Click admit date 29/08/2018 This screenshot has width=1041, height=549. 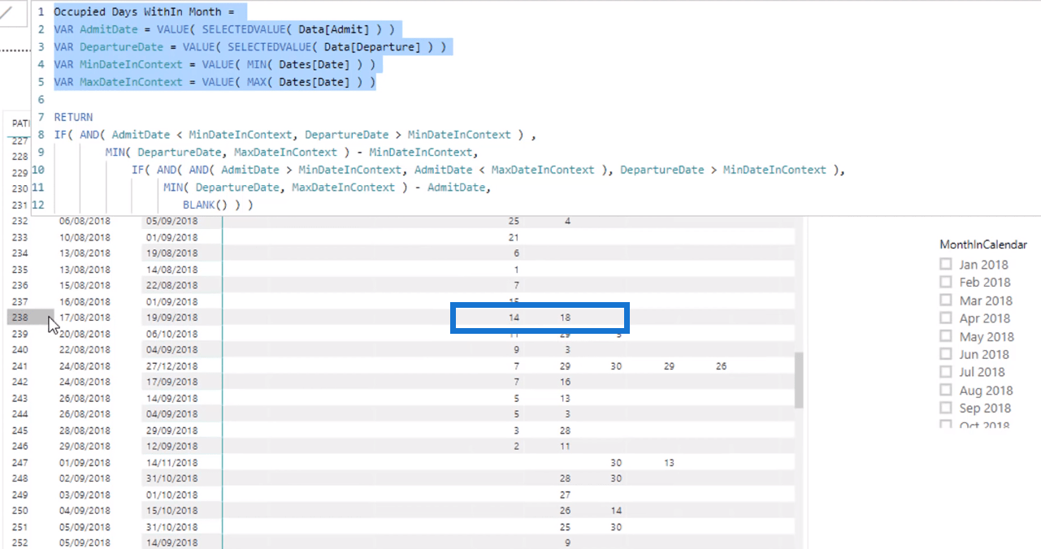pyautogui.click(x=85, y=447)
